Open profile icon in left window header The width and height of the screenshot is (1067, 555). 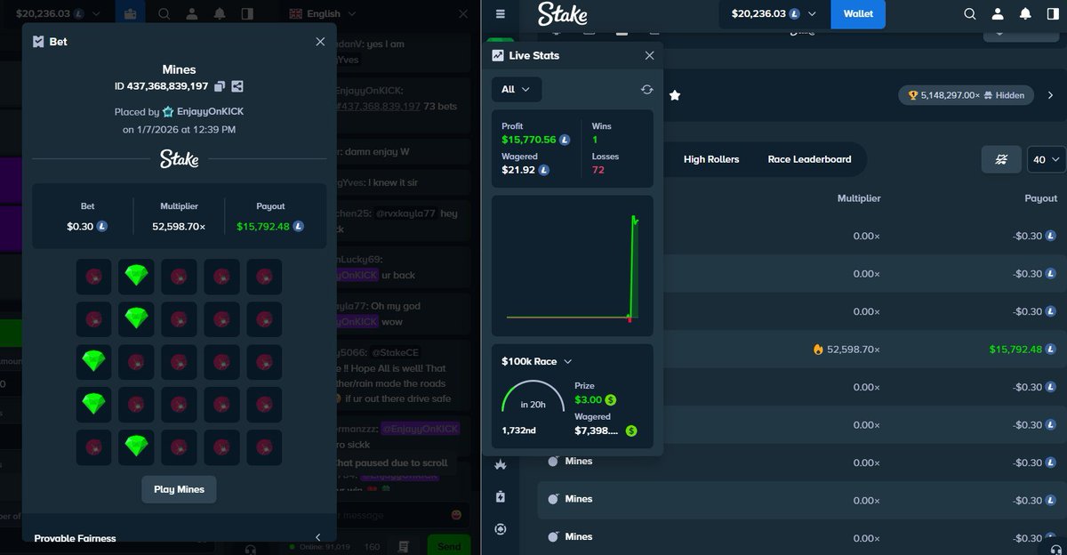coord(191,13)
